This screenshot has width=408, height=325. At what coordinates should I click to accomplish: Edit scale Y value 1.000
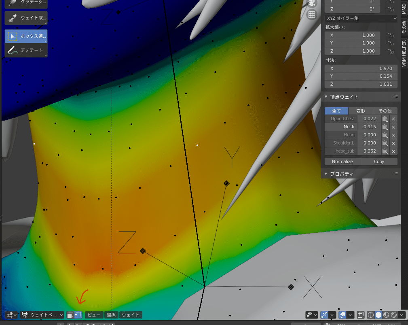[352, 43]
